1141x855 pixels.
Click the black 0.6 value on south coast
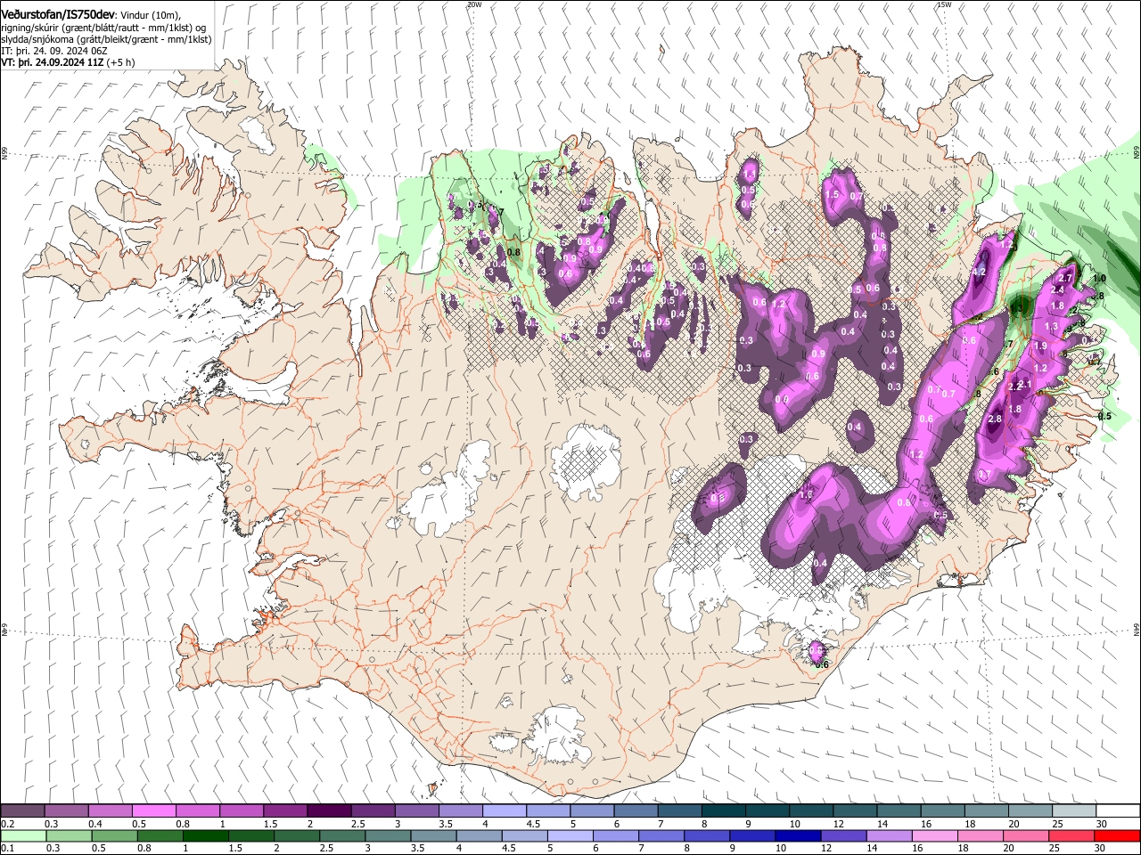click(x=823, y=664)
